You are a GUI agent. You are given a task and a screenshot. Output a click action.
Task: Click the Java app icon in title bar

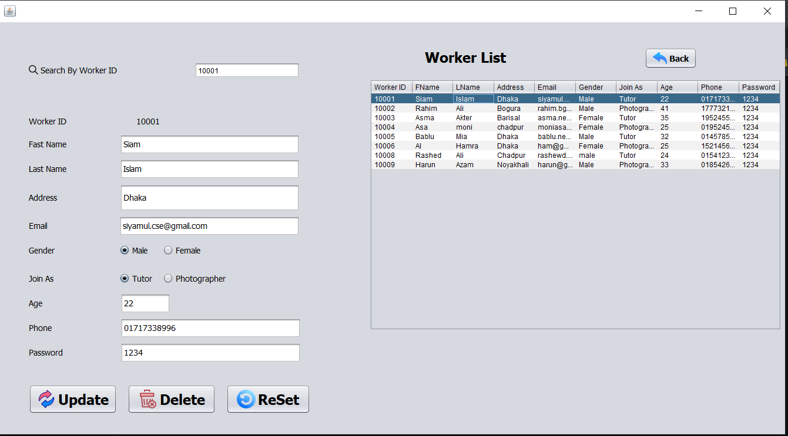pyautogui.click(x=9, y=11)
